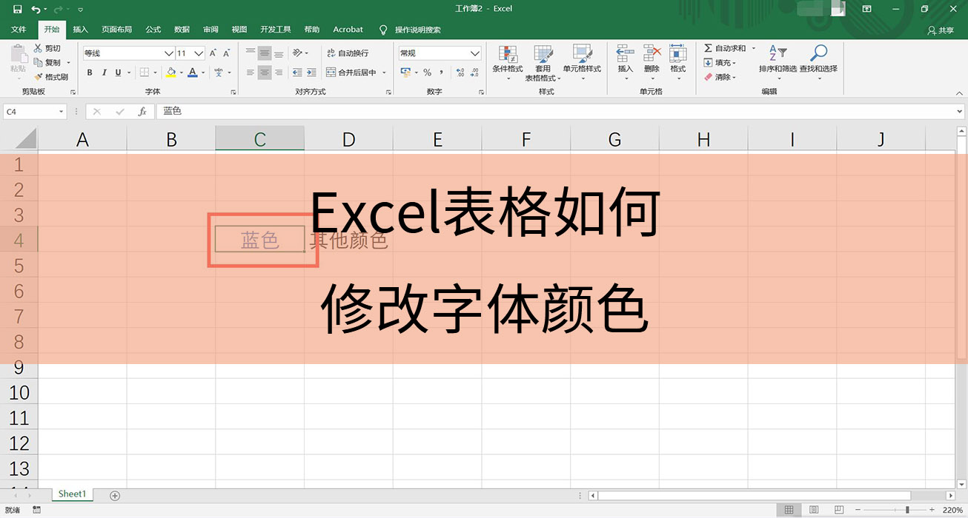Open Format as Table (套用表格格式)
This screenshot has width=968, height=518.
543,62
